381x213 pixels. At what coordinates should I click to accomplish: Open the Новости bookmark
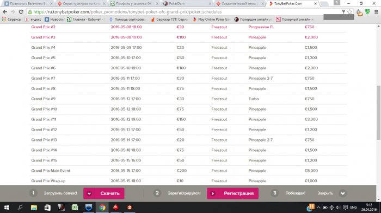pos(54,20)
